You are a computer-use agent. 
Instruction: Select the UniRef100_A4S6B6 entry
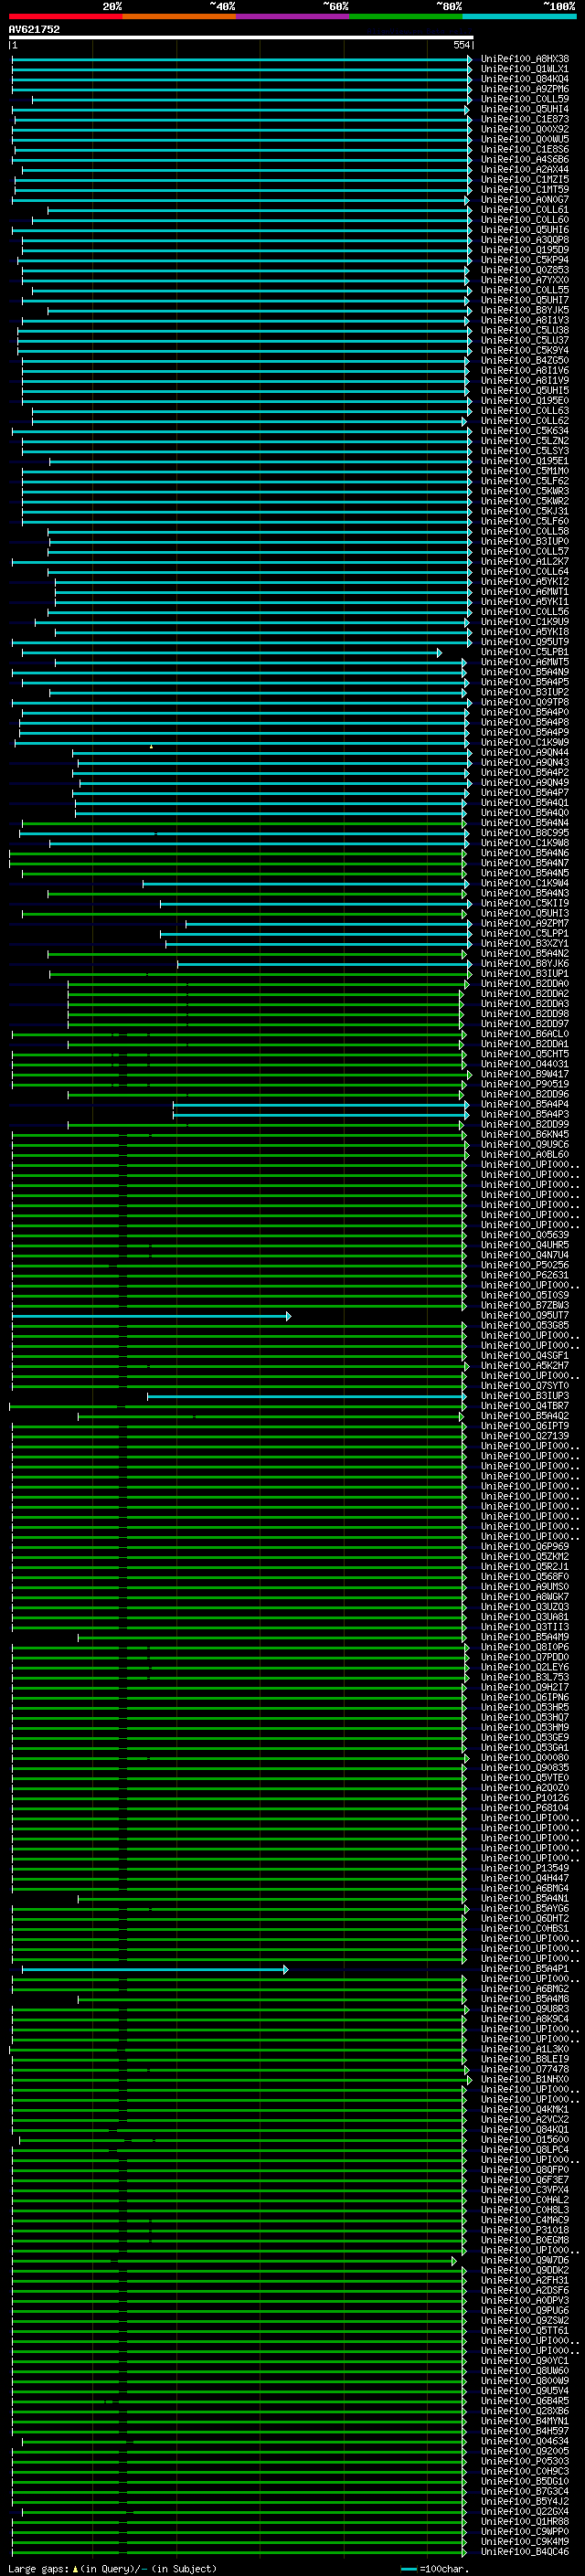click(524, 159)
